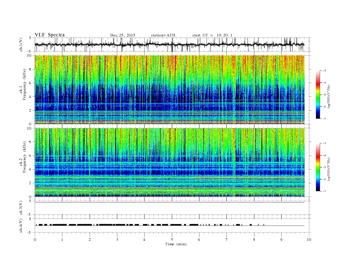Click time axis tick label '9'

[x=281, y=240]
